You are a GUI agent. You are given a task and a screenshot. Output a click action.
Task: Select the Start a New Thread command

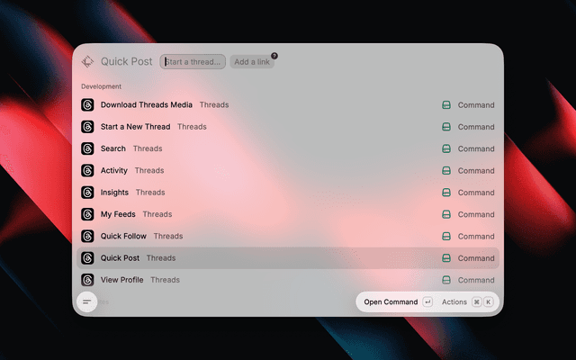point(288,127)
